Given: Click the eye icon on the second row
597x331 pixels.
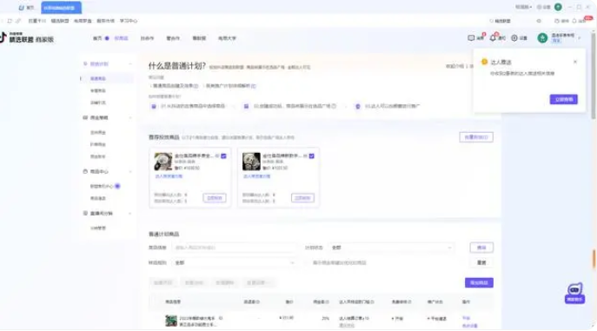Looking at the screenshot, I should [x=539, y=21].
